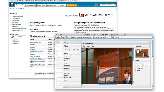Viewport: 164px width, 92px height.
Task: Click forward arrow in eZ Flow browser window
Action: click(x=60, y=37)
